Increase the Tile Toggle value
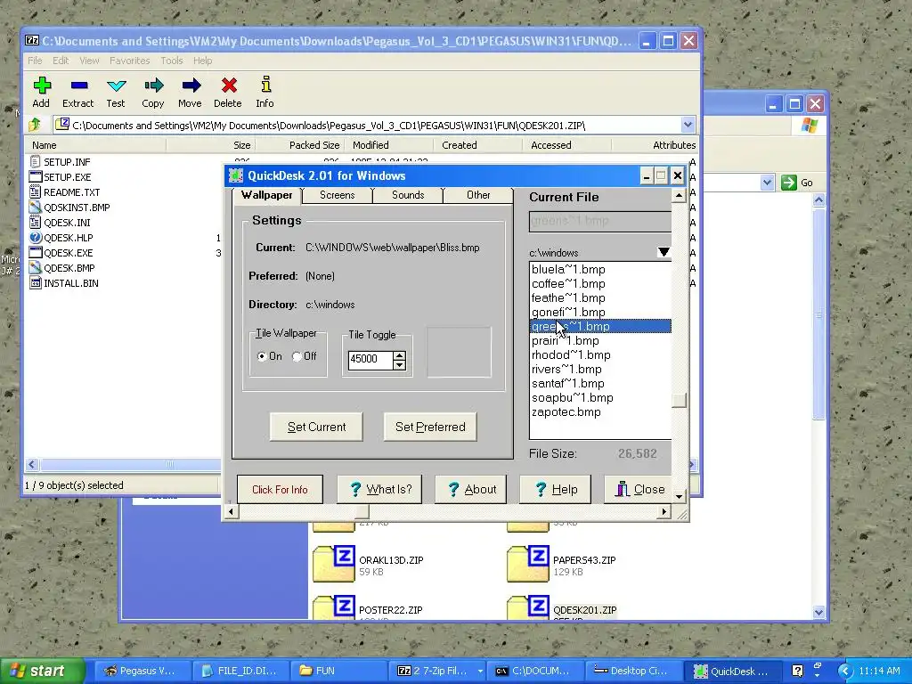 point(399,355)
